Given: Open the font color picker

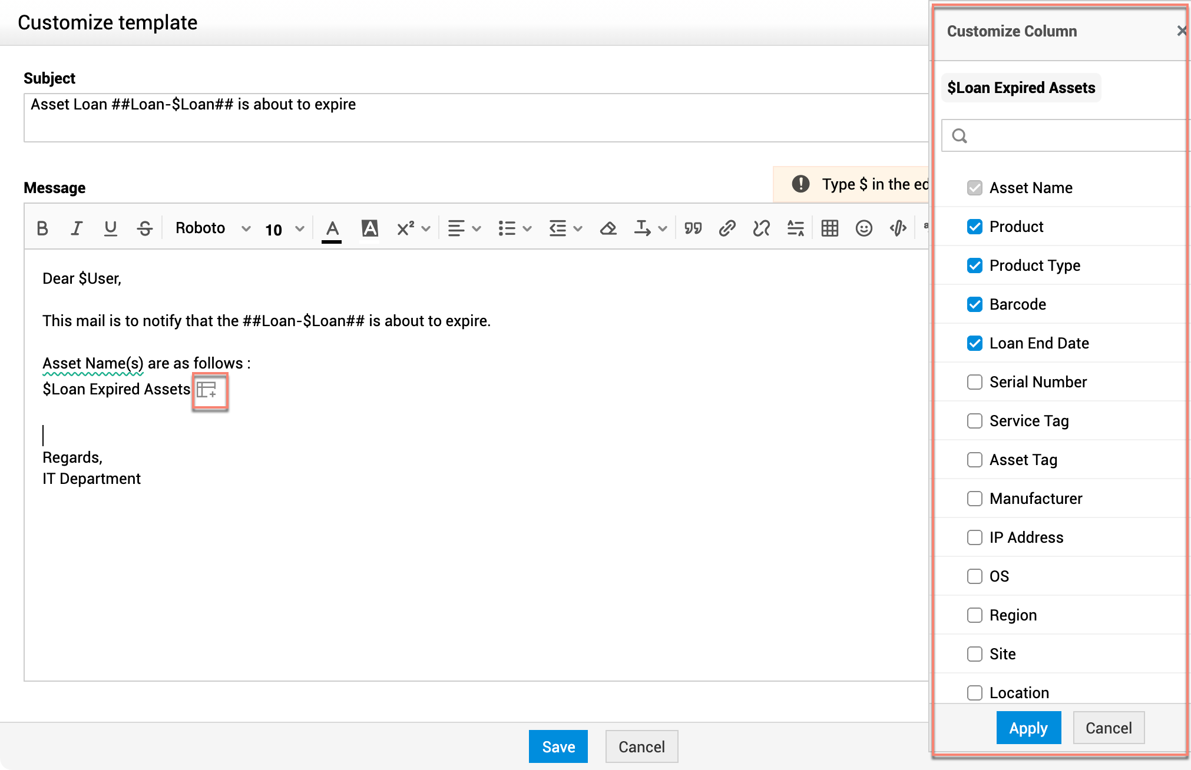Looking at the screenshot, I should (332, 228).
